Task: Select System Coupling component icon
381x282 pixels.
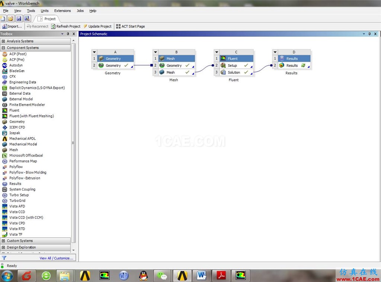Action: click(x=4, y=189)
